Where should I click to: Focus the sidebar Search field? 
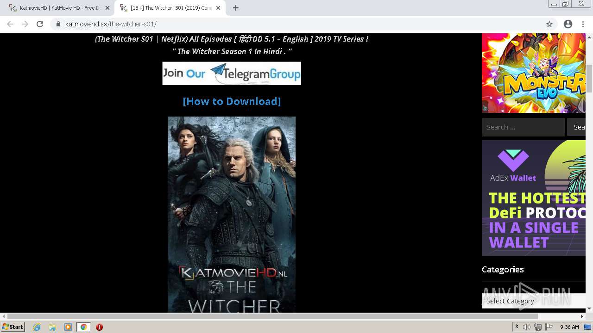tap(523, 127)
